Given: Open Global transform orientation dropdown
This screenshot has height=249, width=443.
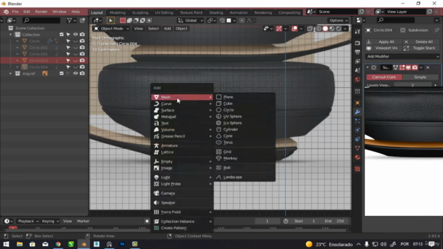Looking at the screenshot, I should click(x=190, y=20).
